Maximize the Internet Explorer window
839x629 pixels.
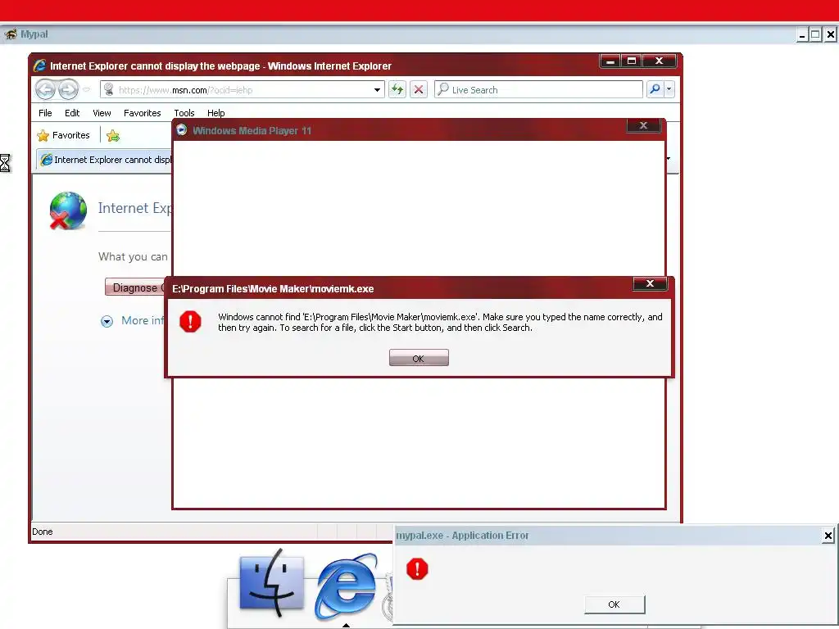click(x=632, y=61)
